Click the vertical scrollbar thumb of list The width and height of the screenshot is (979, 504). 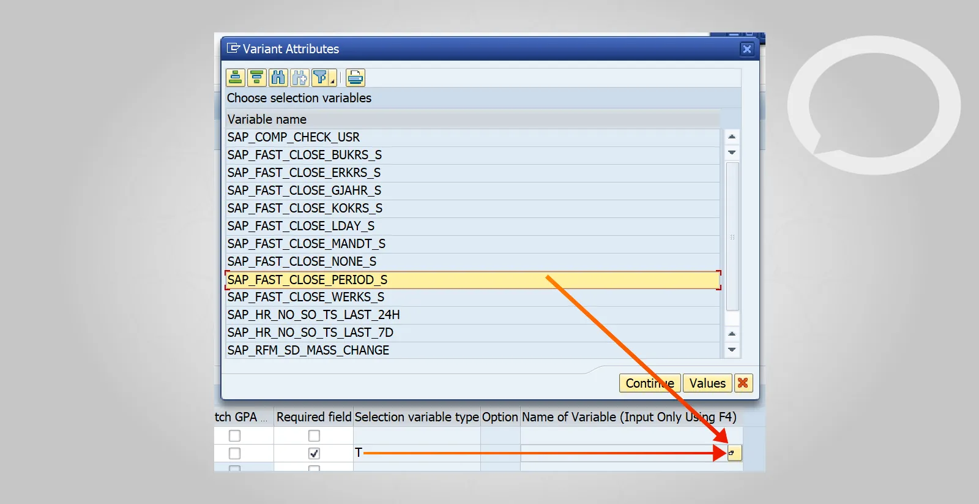732,236
